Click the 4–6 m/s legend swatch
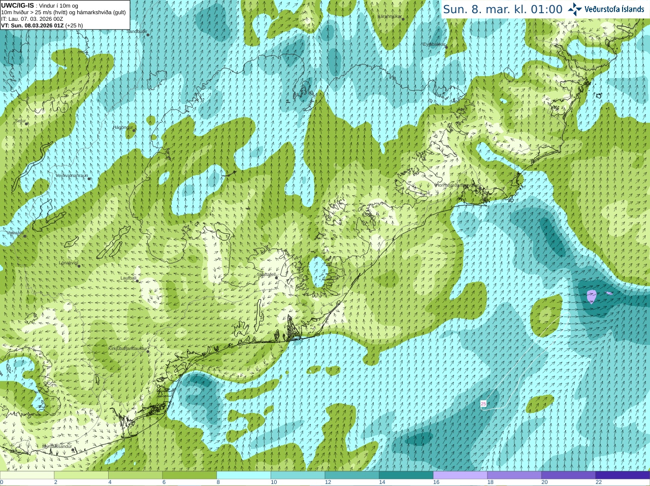This screenshot has width=650, height=486. coord(135,475)
